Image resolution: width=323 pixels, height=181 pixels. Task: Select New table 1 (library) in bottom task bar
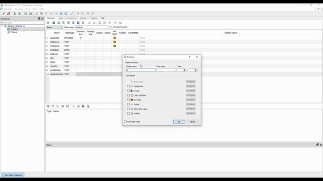pos(13,175)
